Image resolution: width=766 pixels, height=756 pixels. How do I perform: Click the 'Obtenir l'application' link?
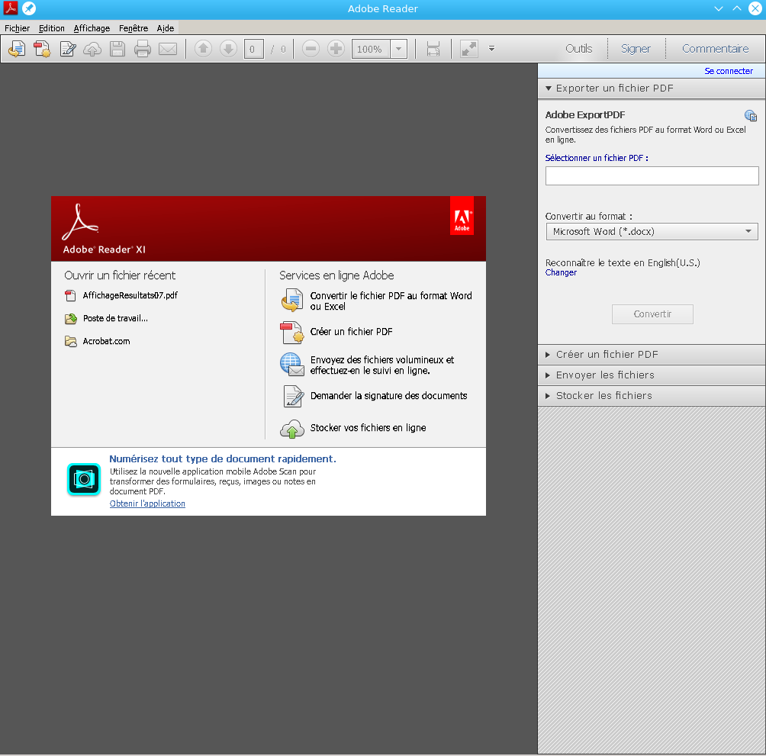coord(147,503)
